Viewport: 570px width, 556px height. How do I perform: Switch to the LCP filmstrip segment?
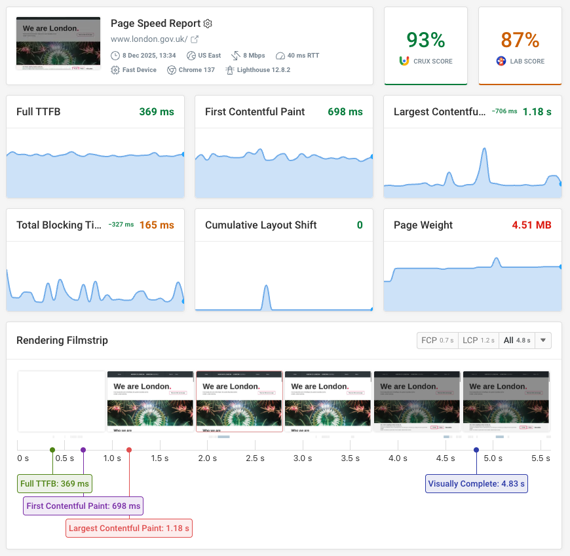478,340
